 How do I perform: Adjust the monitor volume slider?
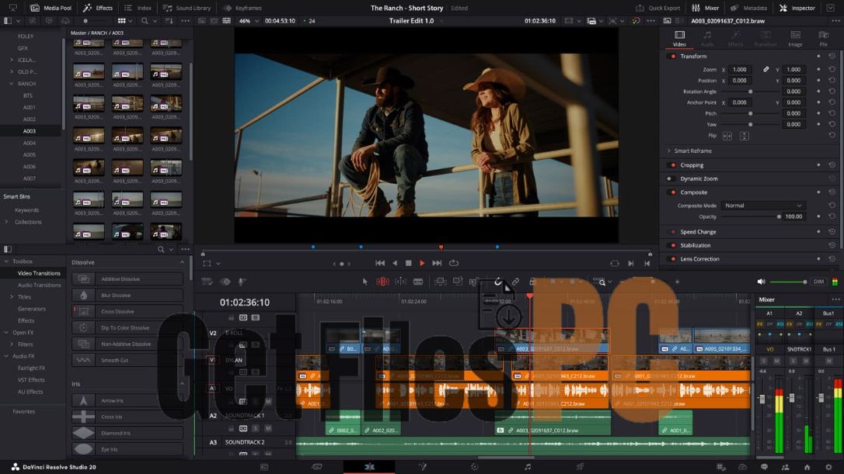click(789, 282)
